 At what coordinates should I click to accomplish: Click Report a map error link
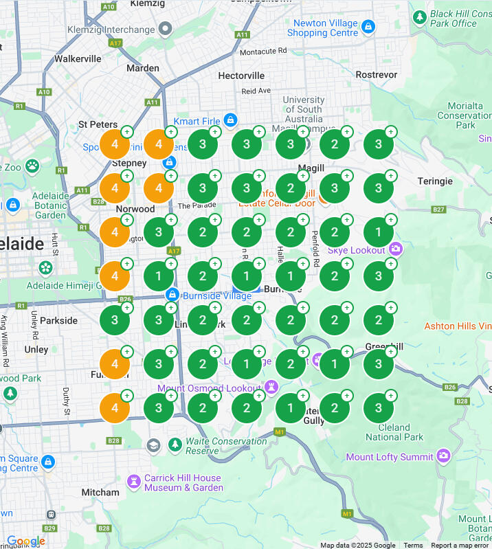click(x=460, y=545)
